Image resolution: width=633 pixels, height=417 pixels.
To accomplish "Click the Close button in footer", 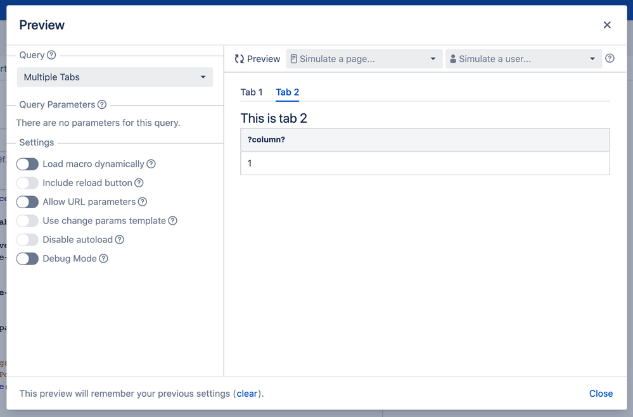I will click(x=601, y=394).
